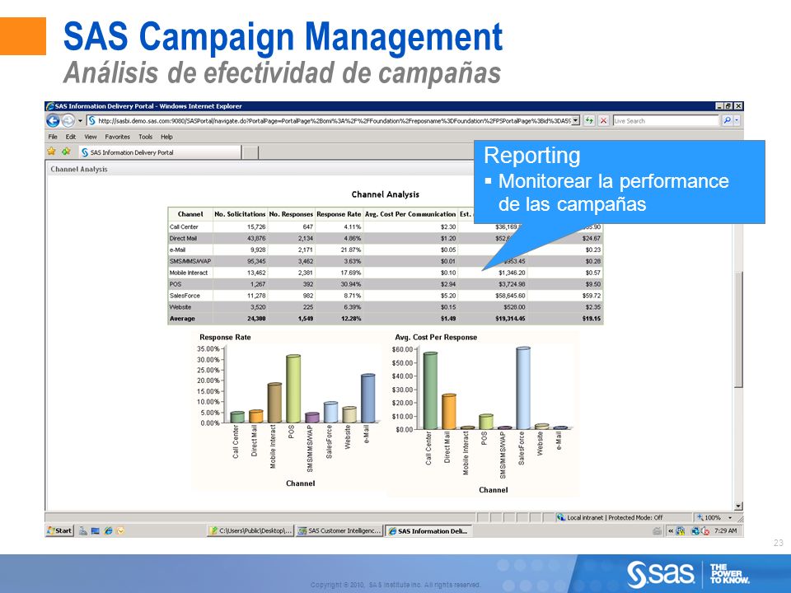Click into the Live Search box
Image resolution: width=791 pixels, height=593 pixels.
666,121
